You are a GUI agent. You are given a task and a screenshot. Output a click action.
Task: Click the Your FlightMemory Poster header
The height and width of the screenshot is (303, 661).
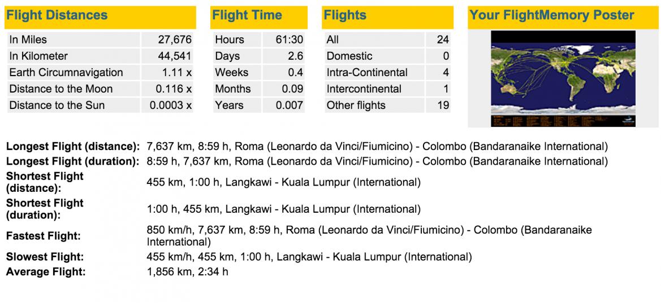[562, 17]
